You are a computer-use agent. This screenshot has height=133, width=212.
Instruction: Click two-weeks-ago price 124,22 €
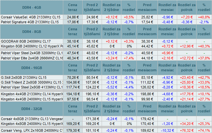pyautogui.click(x=92, y=87)
